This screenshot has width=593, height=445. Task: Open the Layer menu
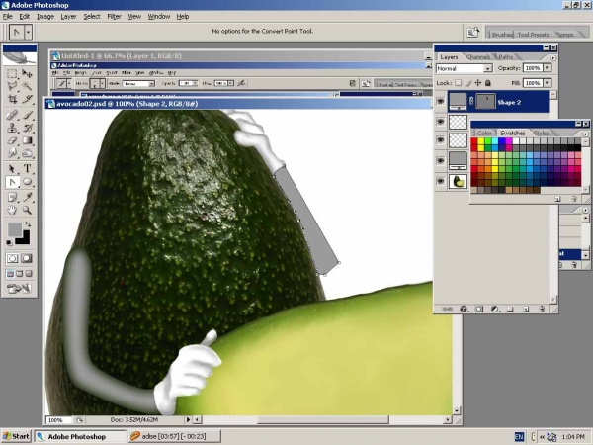[x=68, y=16]
